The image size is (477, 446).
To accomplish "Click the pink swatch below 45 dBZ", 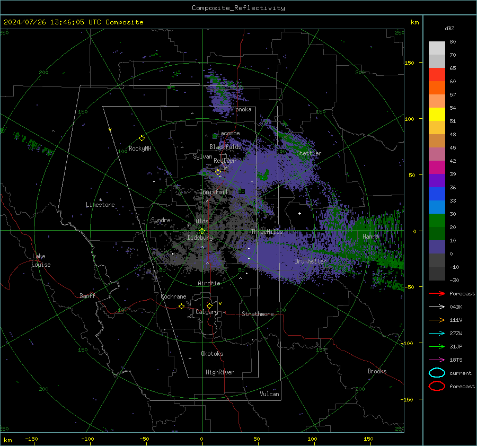I will coord(437,154).
